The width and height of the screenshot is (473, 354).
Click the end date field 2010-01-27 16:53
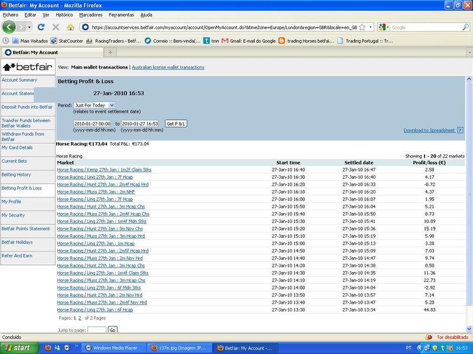[140, 124]
